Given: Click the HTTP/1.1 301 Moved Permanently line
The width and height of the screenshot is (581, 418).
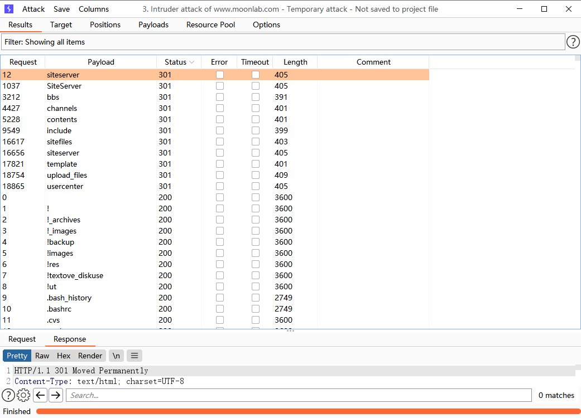Looking at the screenshot, I should pos(81,371).
